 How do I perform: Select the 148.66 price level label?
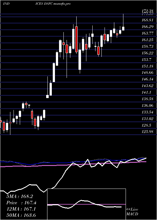click(147, 73)
